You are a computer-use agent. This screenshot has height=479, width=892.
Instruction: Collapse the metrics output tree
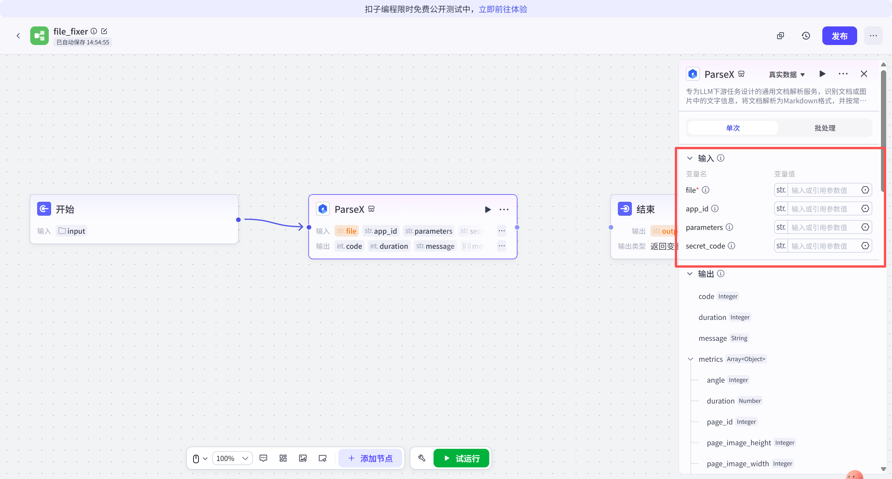click(x=690, y=359)
